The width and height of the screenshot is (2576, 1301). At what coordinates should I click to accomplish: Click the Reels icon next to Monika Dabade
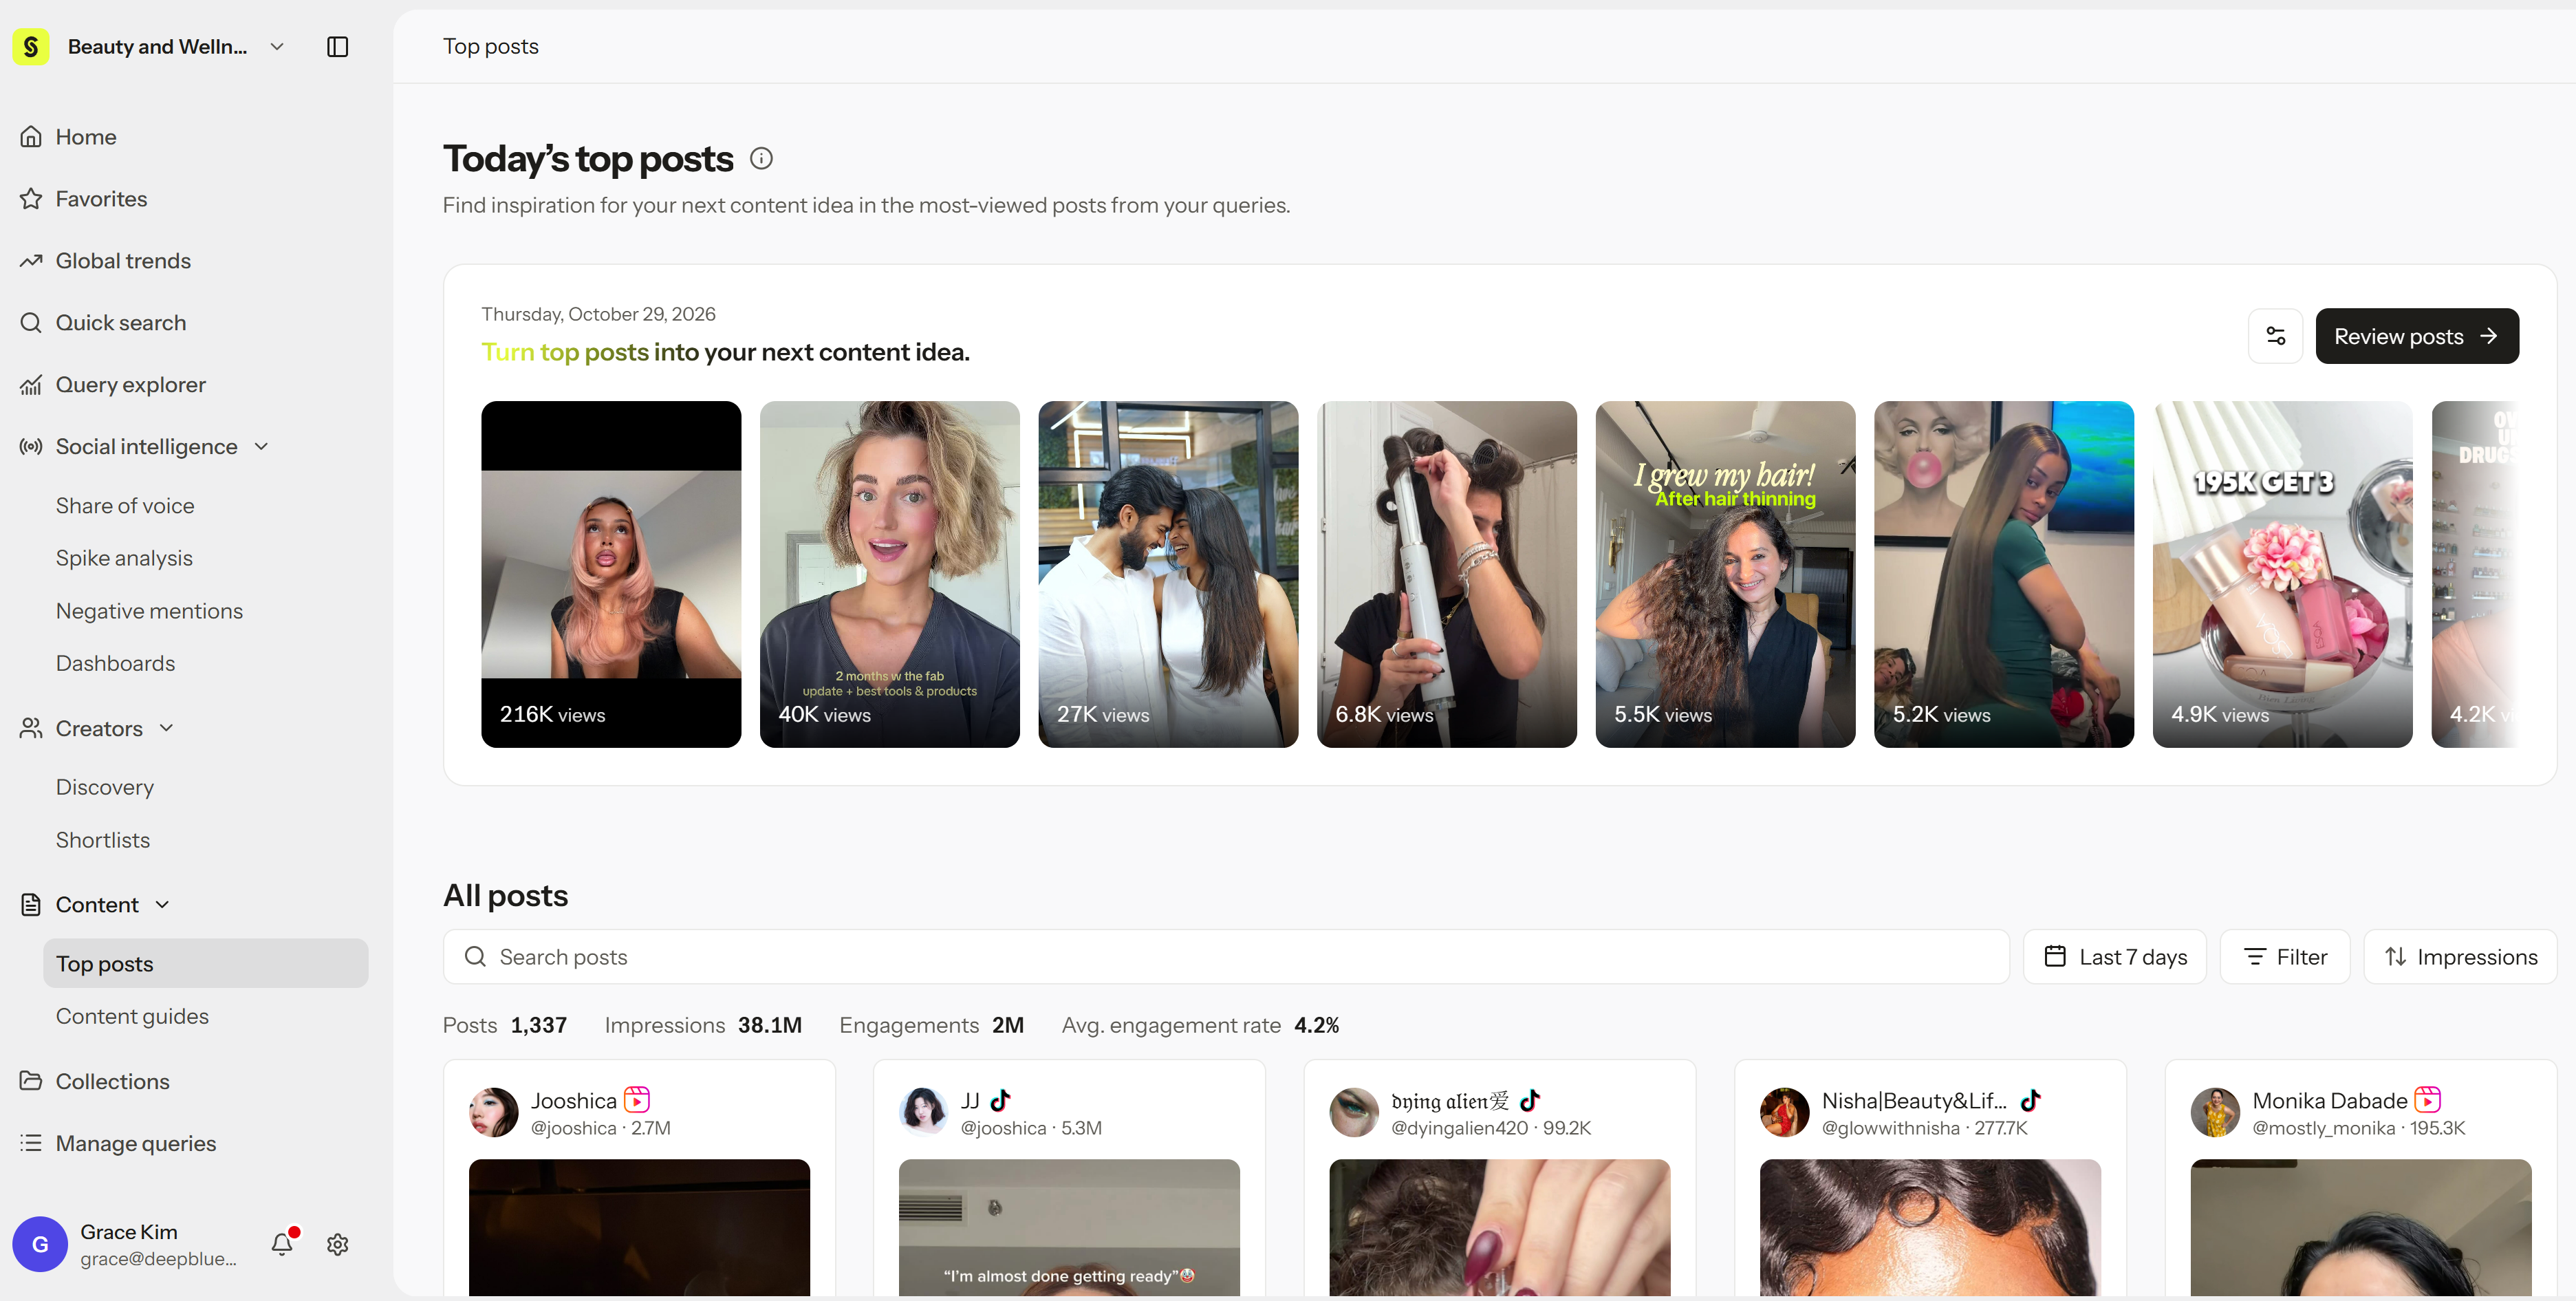pyautogui.click(x=2428, y=1100)
